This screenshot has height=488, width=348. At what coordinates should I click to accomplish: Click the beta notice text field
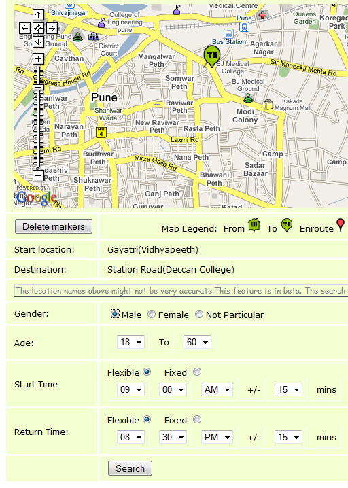coord(181,291)
